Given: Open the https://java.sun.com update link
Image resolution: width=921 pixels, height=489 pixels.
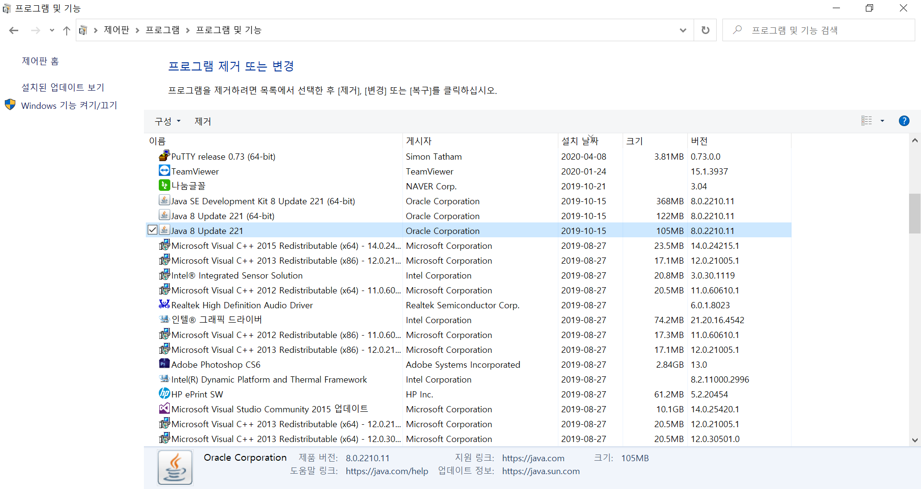Looking at the screenshot, I should tap(541, 471).
